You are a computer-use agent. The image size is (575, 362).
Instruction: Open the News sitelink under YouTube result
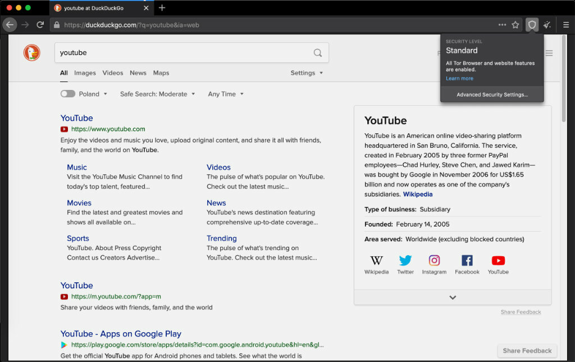[x=216, y=203]
